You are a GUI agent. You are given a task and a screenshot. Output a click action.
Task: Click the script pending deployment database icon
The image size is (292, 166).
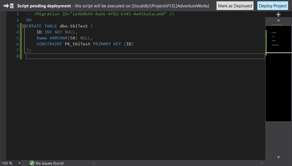tap(9, 6)
